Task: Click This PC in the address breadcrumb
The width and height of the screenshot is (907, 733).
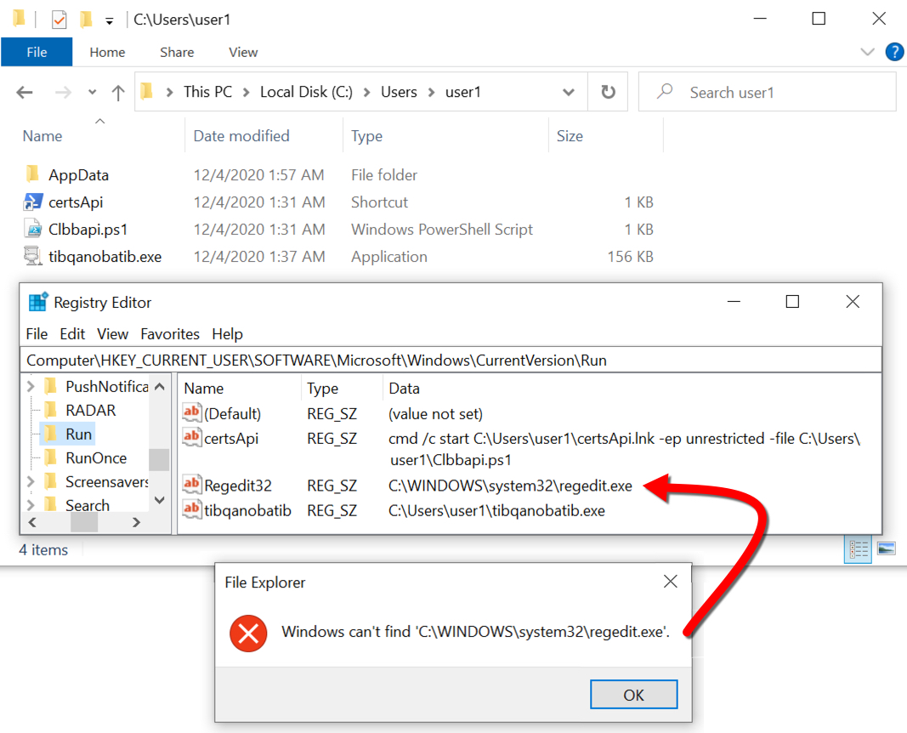Action: click(207, 92)
